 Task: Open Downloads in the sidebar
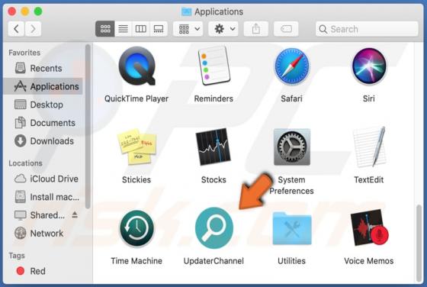pyautogui.click(x=43, y=141)
